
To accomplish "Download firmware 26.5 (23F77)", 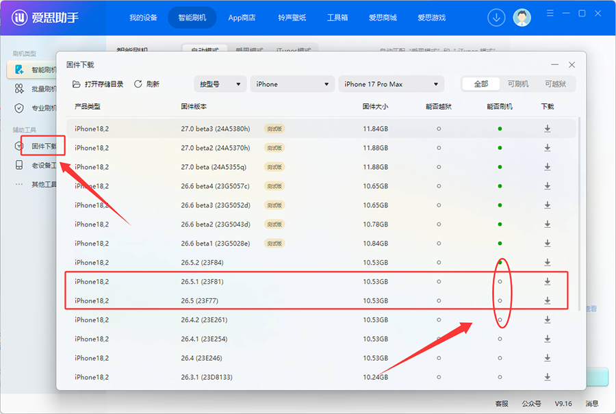I will pyautogui.click(x=548, y=301).
